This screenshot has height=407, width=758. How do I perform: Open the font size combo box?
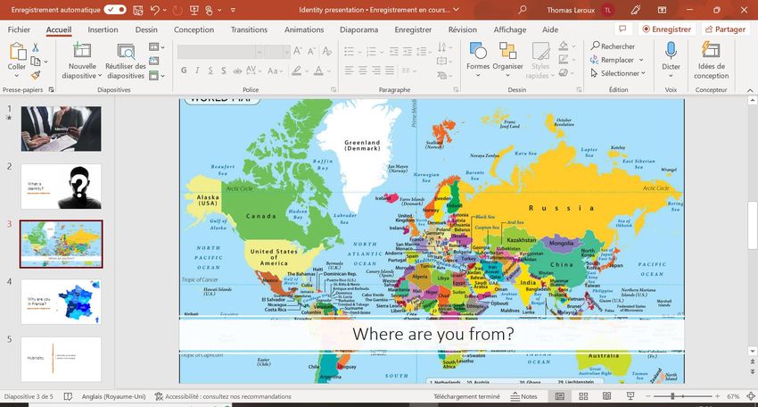click(277, 51)
